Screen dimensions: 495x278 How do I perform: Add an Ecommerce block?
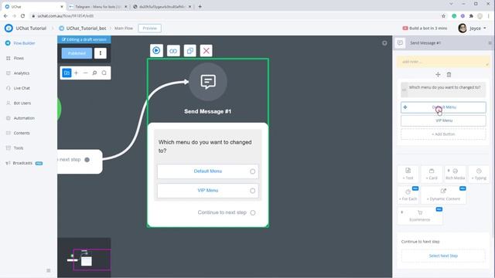pos(420,215)
